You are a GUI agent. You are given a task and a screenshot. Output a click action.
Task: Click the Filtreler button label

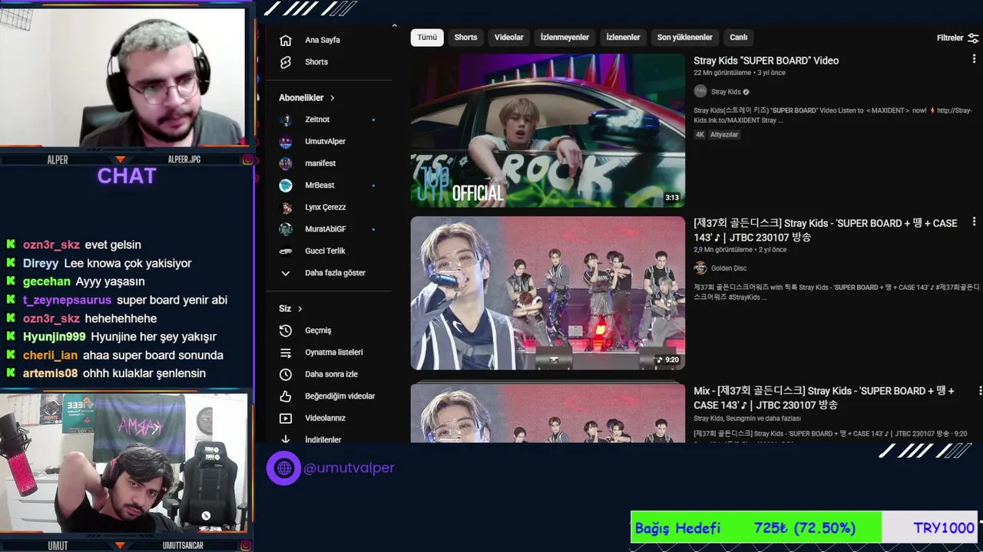pos(949,38)
